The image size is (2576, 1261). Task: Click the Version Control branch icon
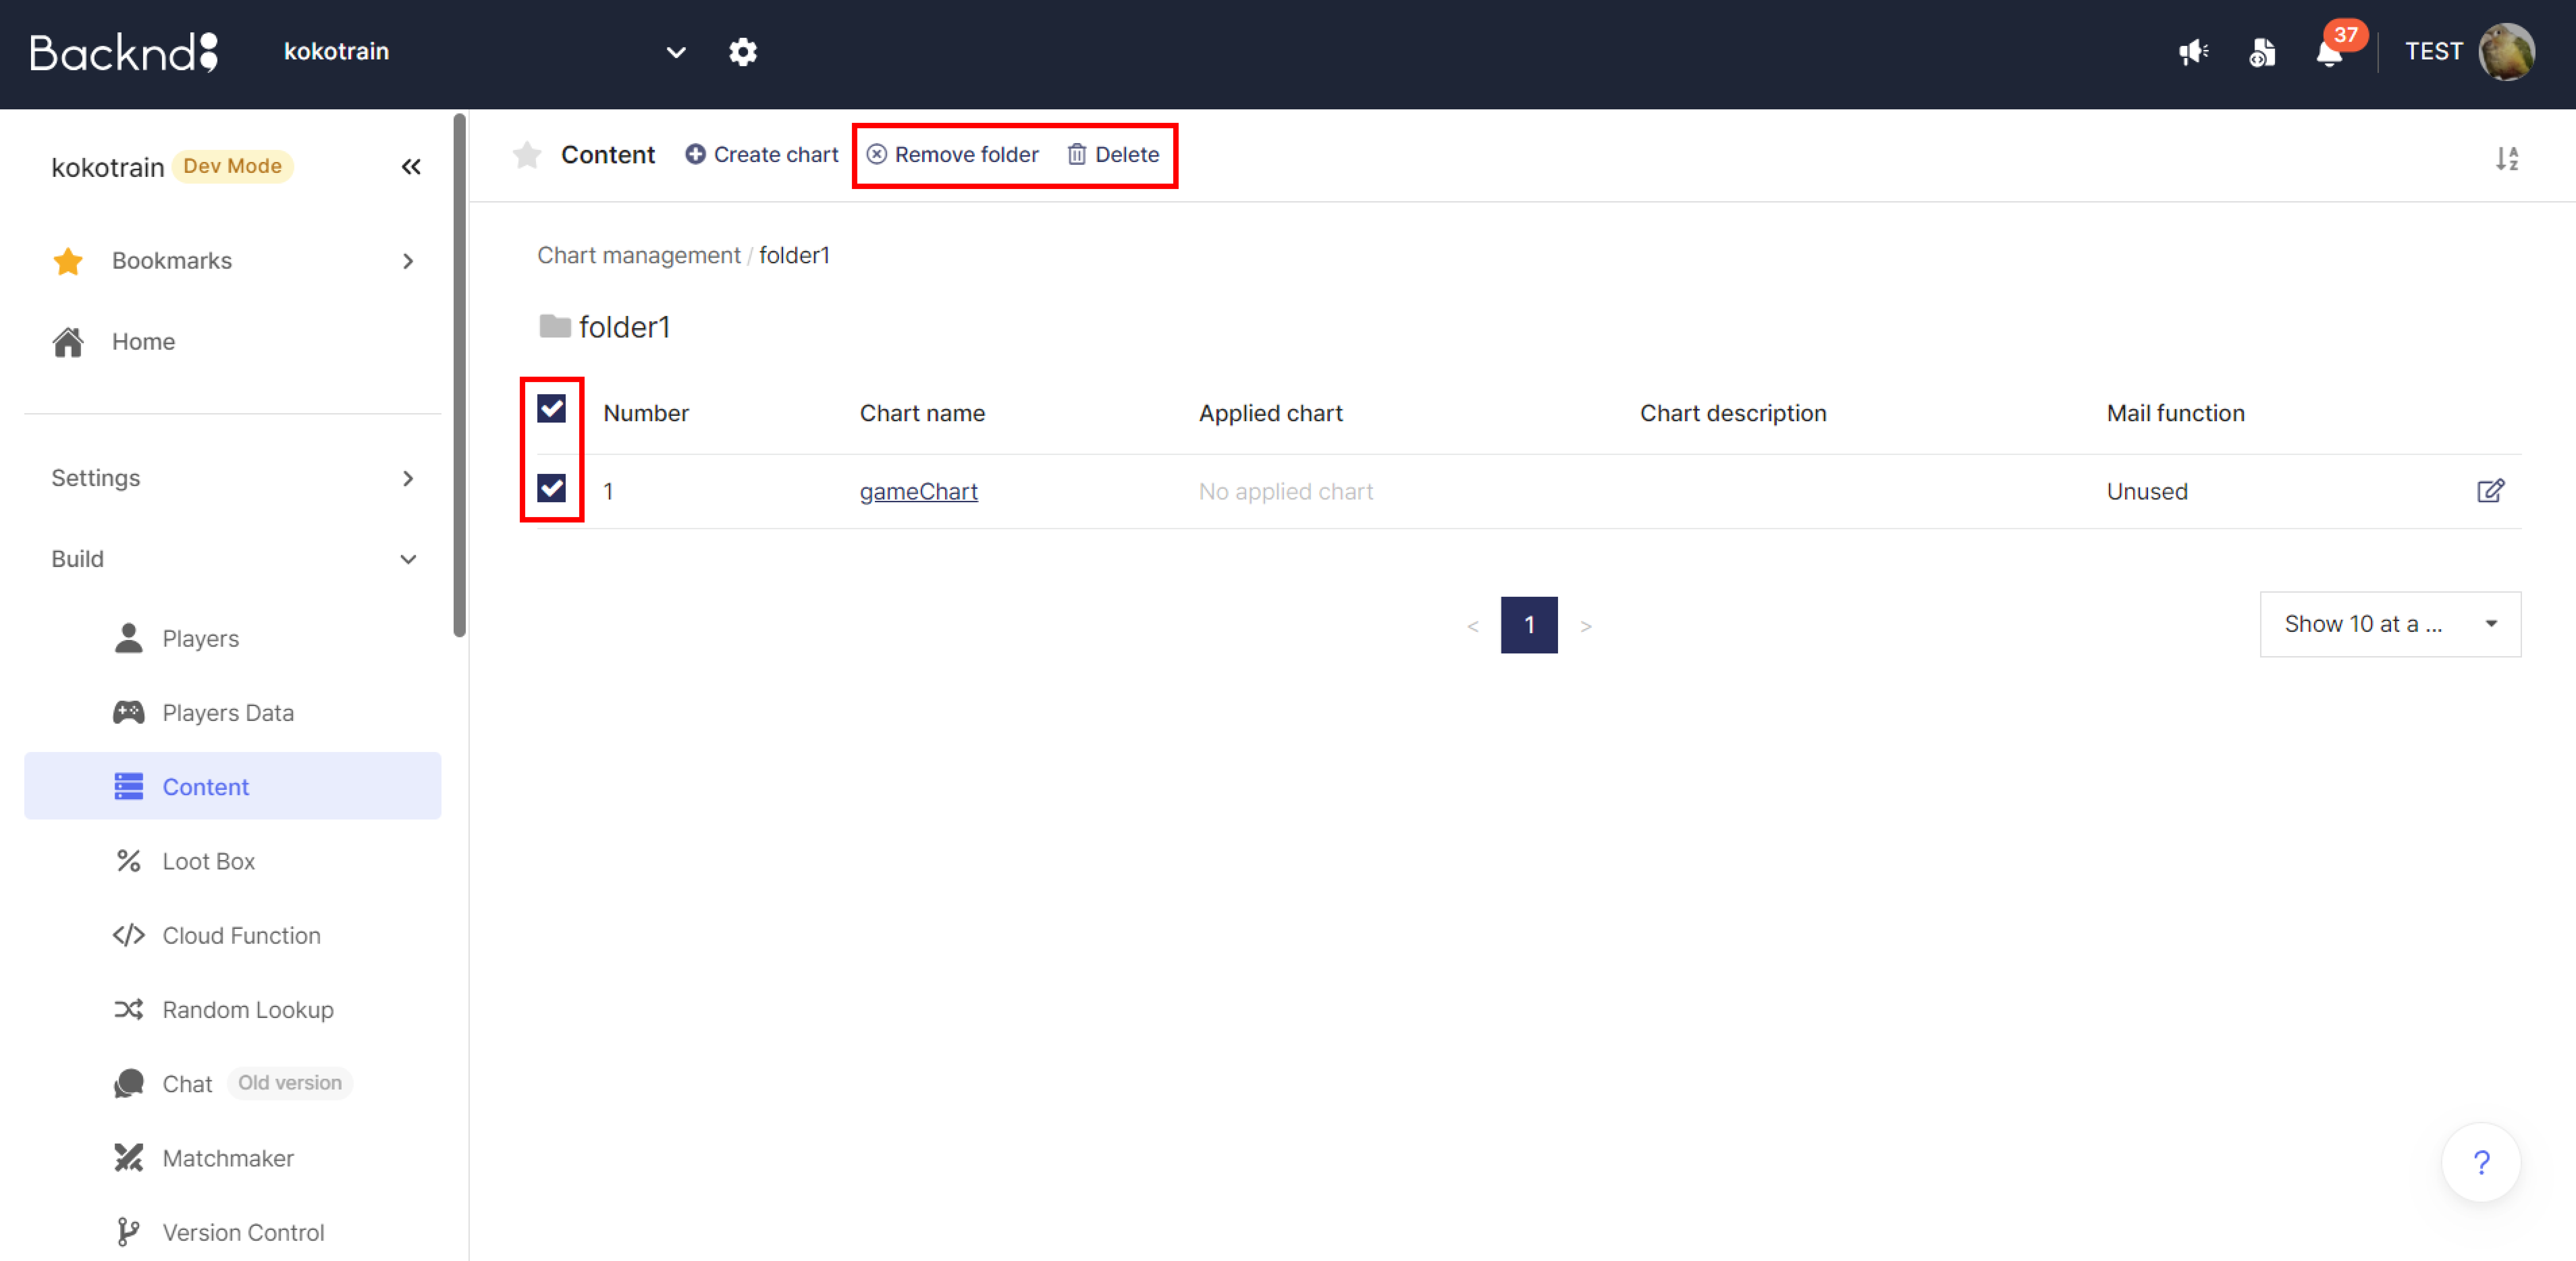click(128, 1232)
